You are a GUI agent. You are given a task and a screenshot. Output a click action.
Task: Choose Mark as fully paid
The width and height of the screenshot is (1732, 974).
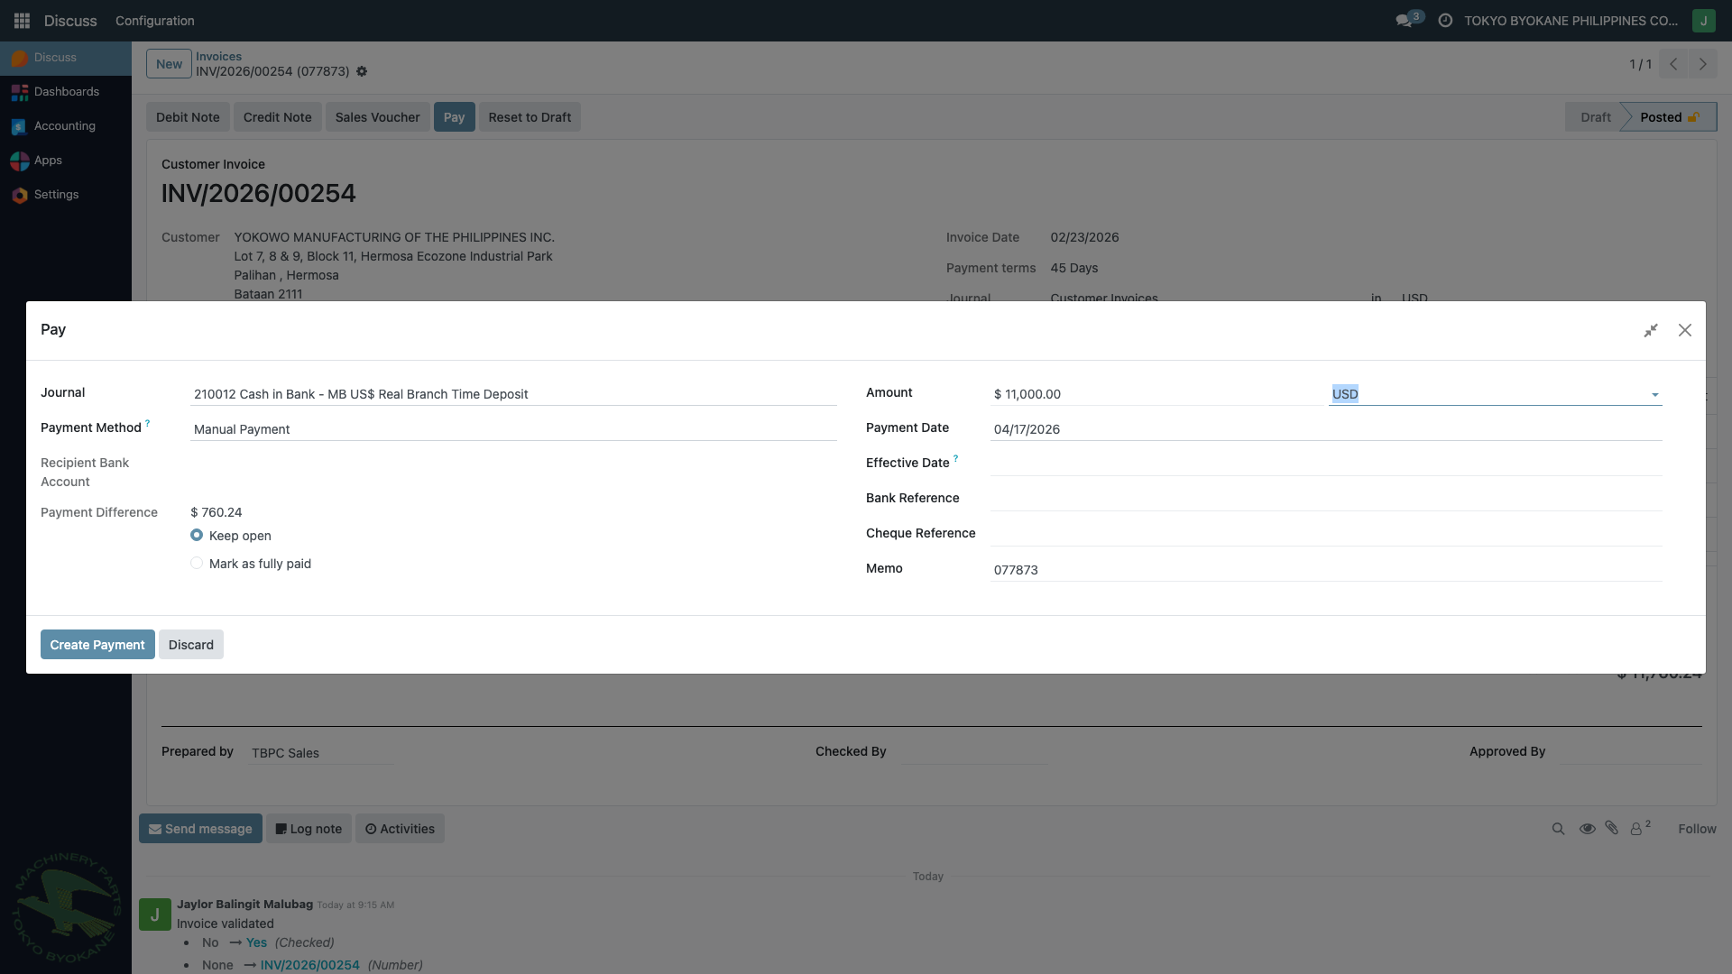197,563
